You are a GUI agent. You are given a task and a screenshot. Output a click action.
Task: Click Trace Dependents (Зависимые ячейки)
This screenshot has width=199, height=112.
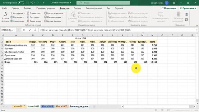118,17
